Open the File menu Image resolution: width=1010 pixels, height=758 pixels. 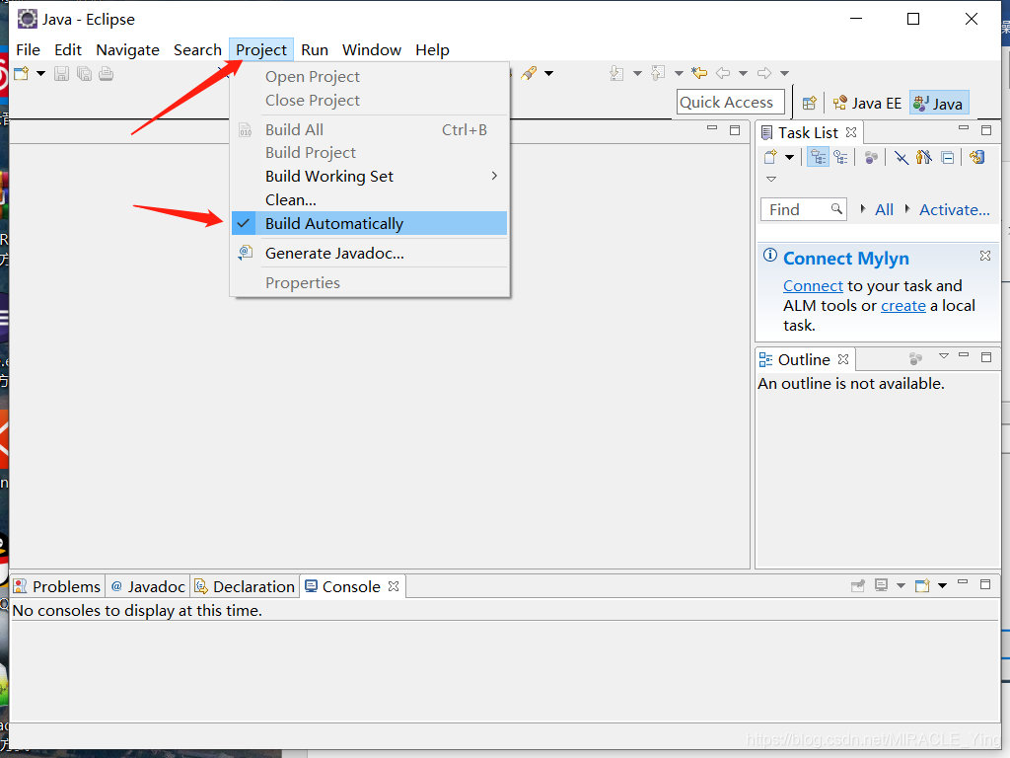(28, 49)
